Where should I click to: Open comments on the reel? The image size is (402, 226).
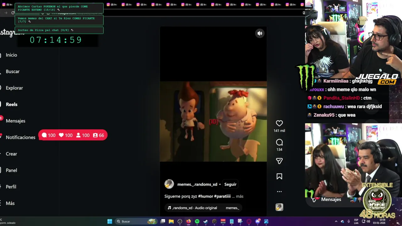tap(279, 142)
